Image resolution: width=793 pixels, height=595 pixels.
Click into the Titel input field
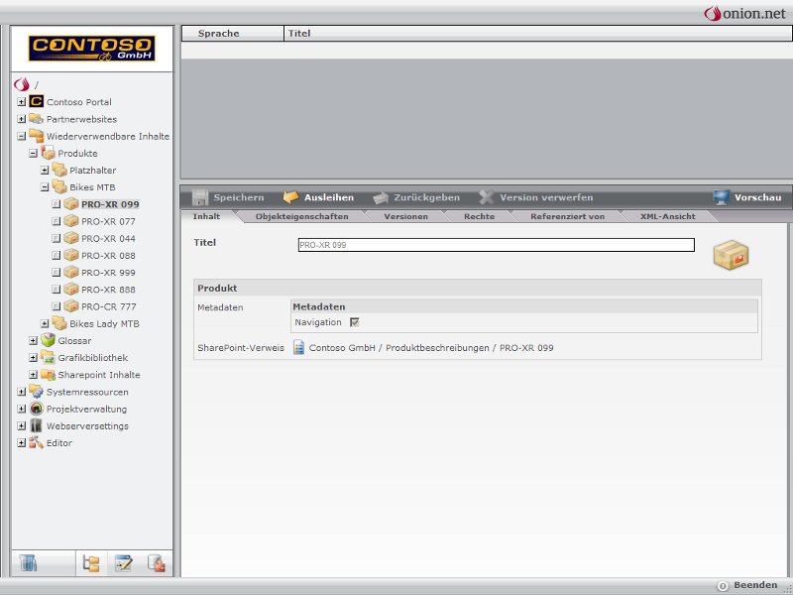(496, 245)
